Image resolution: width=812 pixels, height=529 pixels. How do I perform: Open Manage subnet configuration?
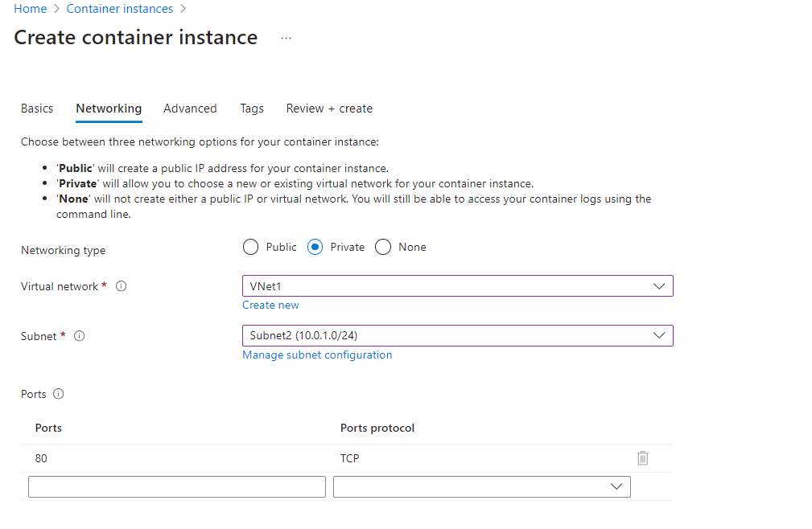317,355
